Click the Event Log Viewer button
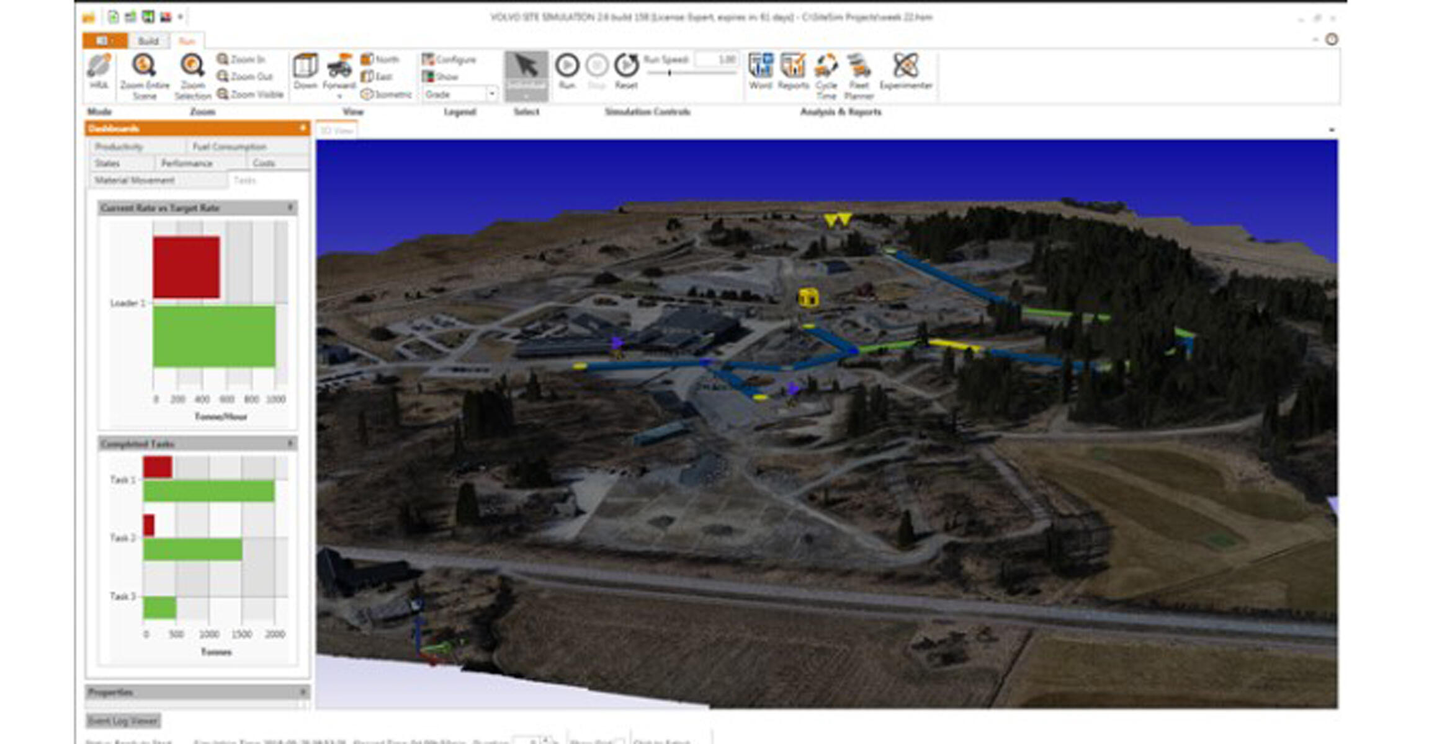The height and width of the screenshot is (744, 1442). coord(123,720)
